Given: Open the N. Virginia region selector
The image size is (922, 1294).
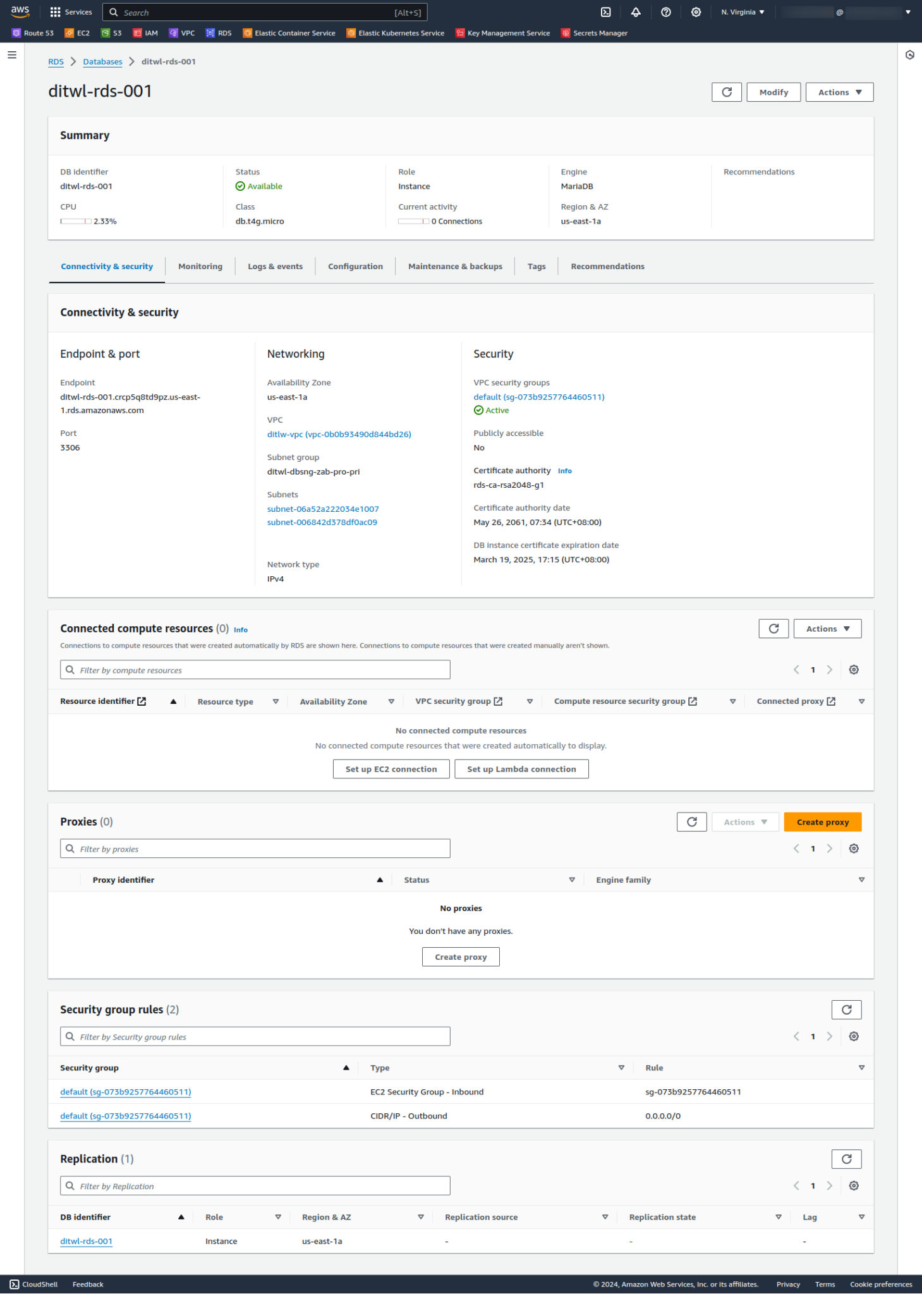Looking at the screenshot, I should coord(743,12).
